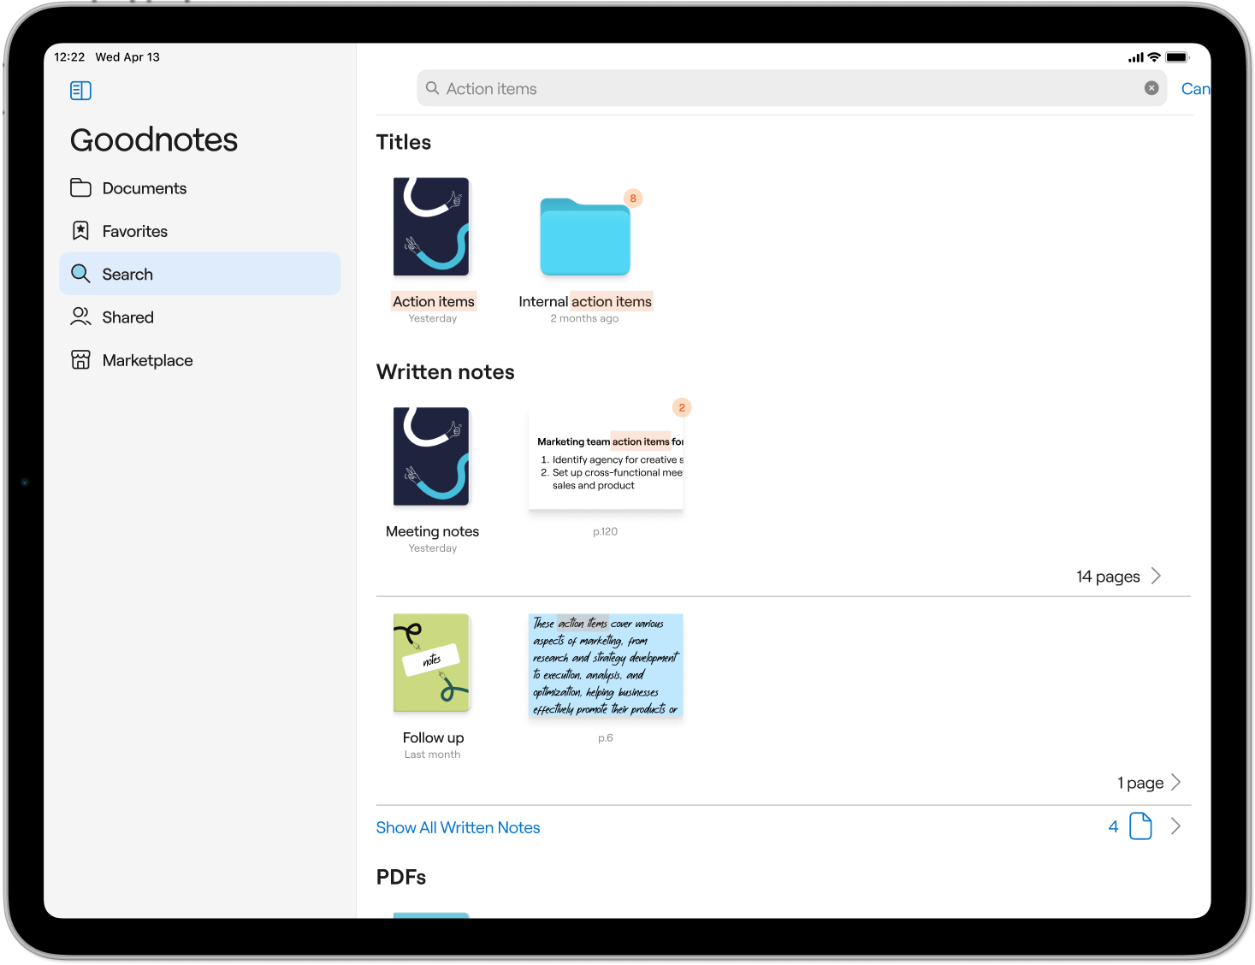Click Show All Written Notes link

click(458, 827)
